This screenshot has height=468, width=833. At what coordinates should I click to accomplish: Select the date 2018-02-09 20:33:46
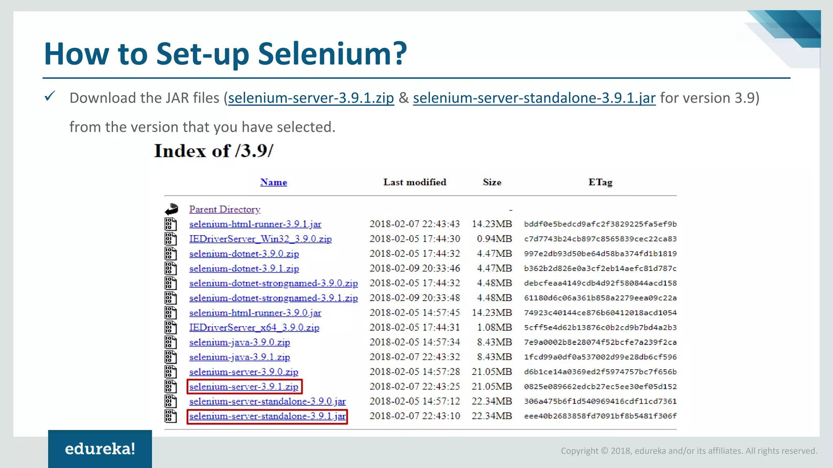415,269
